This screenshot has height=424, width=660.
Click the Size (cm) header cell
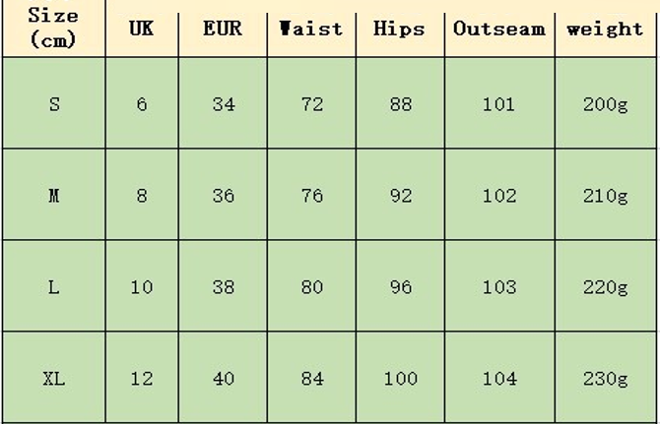tap(53, 29)
